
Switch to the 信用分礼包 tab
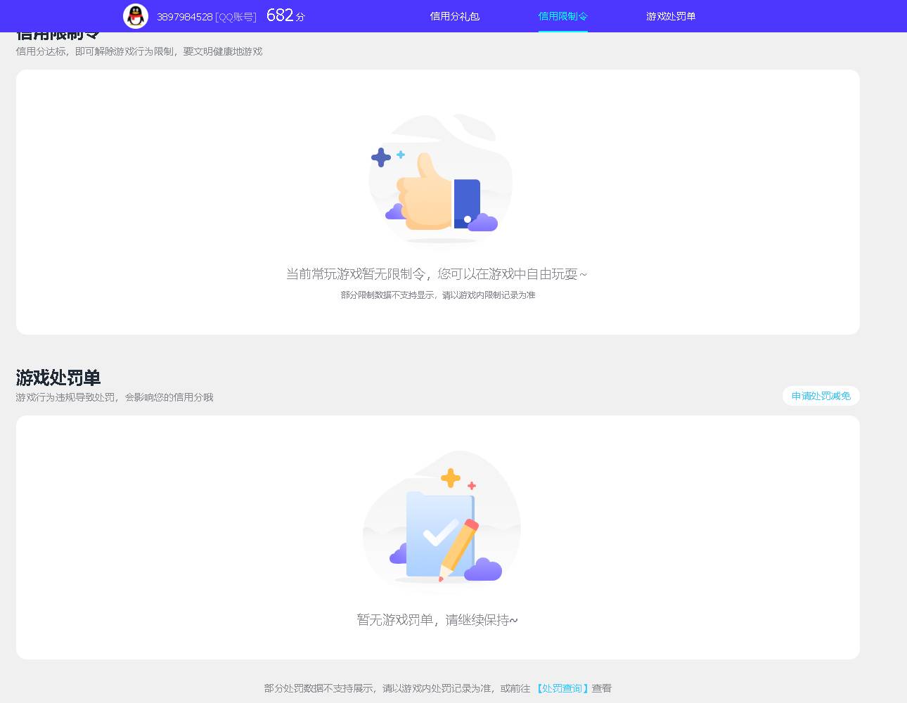pyautogui.click(x=454, y=16)
